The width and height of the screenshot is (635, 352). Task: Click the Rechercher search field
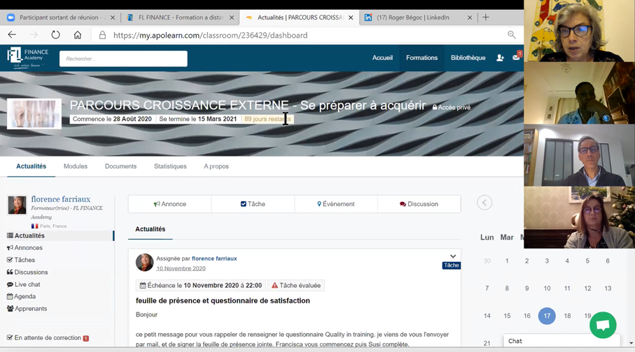(x=123, y=59)
